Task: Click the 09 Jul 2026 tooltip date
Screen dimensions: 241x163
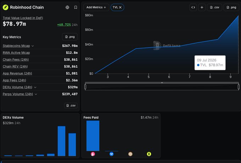Action: (207, 60)
